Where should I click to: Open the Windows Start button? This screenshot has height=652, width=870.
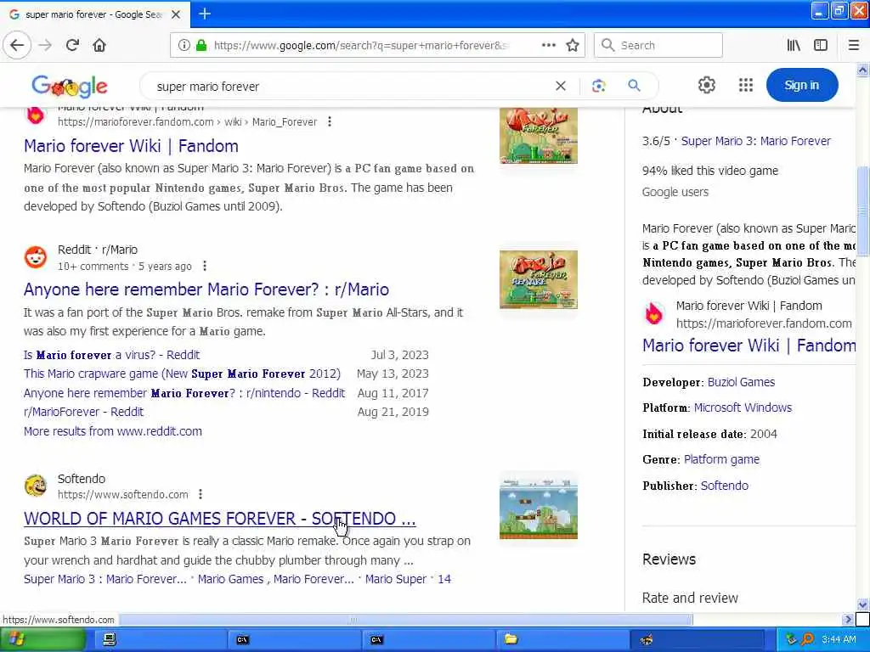42,639
